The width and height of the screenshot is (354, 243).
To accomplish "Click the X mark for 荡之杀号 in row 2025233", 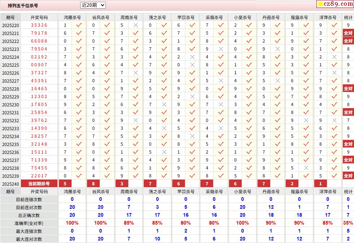I will coord(164,128).
